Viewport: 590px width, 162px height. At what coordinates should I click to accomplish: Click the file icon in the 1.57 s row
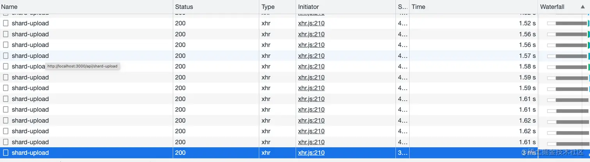click(6, 56)
